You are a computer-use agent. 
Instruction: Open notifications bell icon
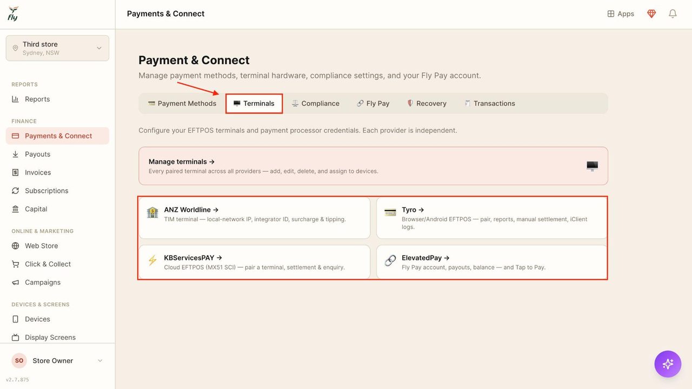point(673,14)
